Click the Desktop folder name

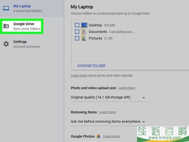click(x=95, y=25)
